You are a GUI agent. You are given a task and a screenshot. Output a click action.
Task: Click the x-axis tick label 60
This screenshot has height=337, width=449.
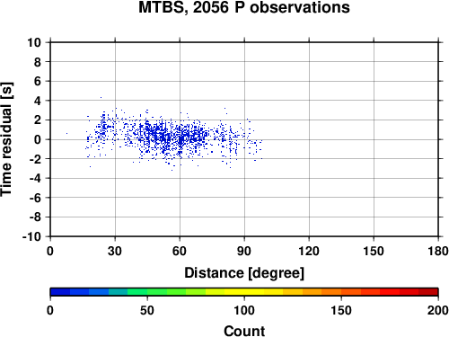(180, 251)
